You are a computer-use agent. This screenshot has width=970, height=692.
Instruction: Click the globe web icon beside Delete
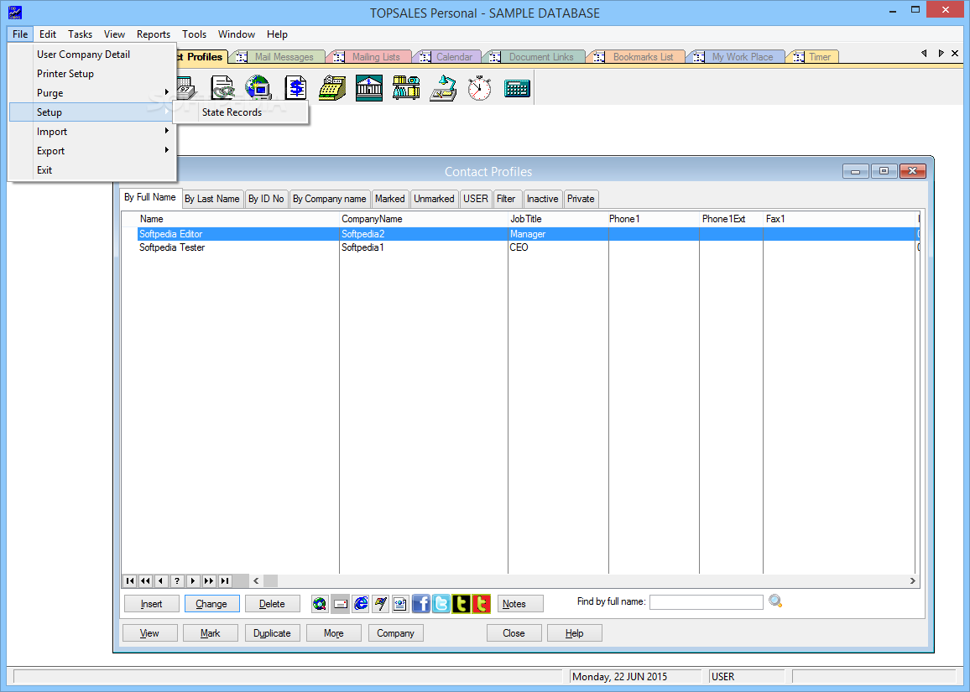coord(320,604)
